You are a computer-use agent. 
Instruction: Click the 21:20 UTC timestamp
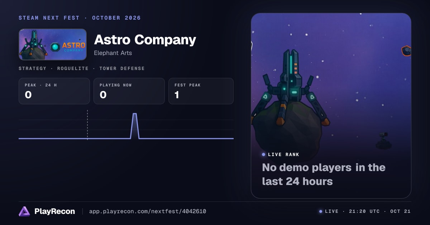click(364, 211)
